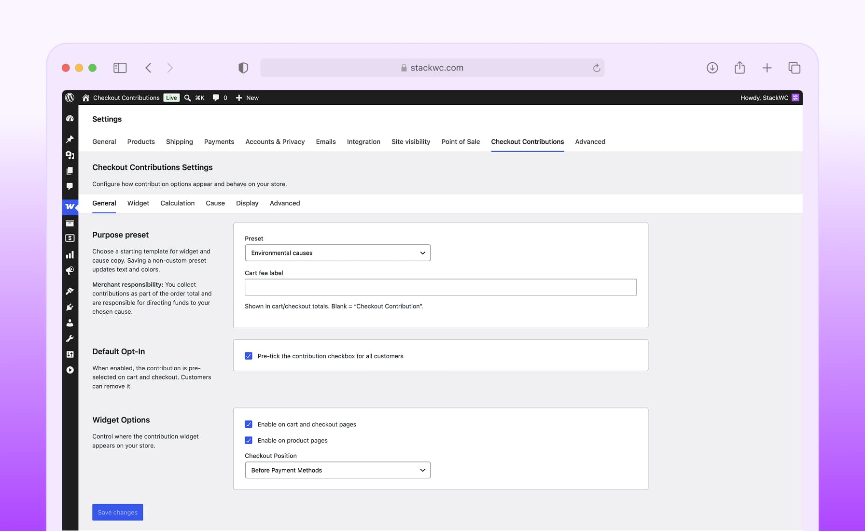This screenshot has height=531, width=865.
Task: Open the top-level Advanced settings tab
Action: (x=590, y=141)
